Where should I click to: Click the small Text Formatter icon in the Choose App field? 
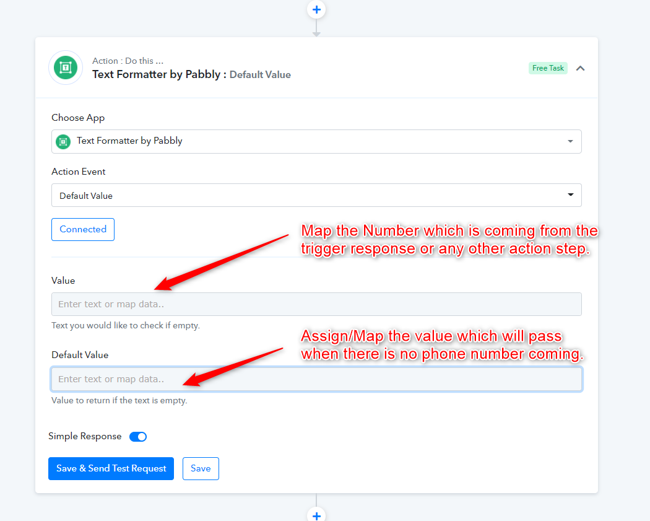[x=63, y=142]
